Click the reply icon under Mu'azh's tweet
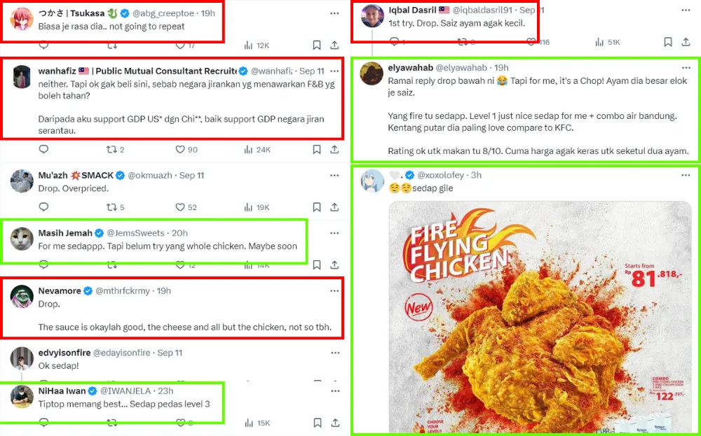701x436 pixels. (43, 207)
